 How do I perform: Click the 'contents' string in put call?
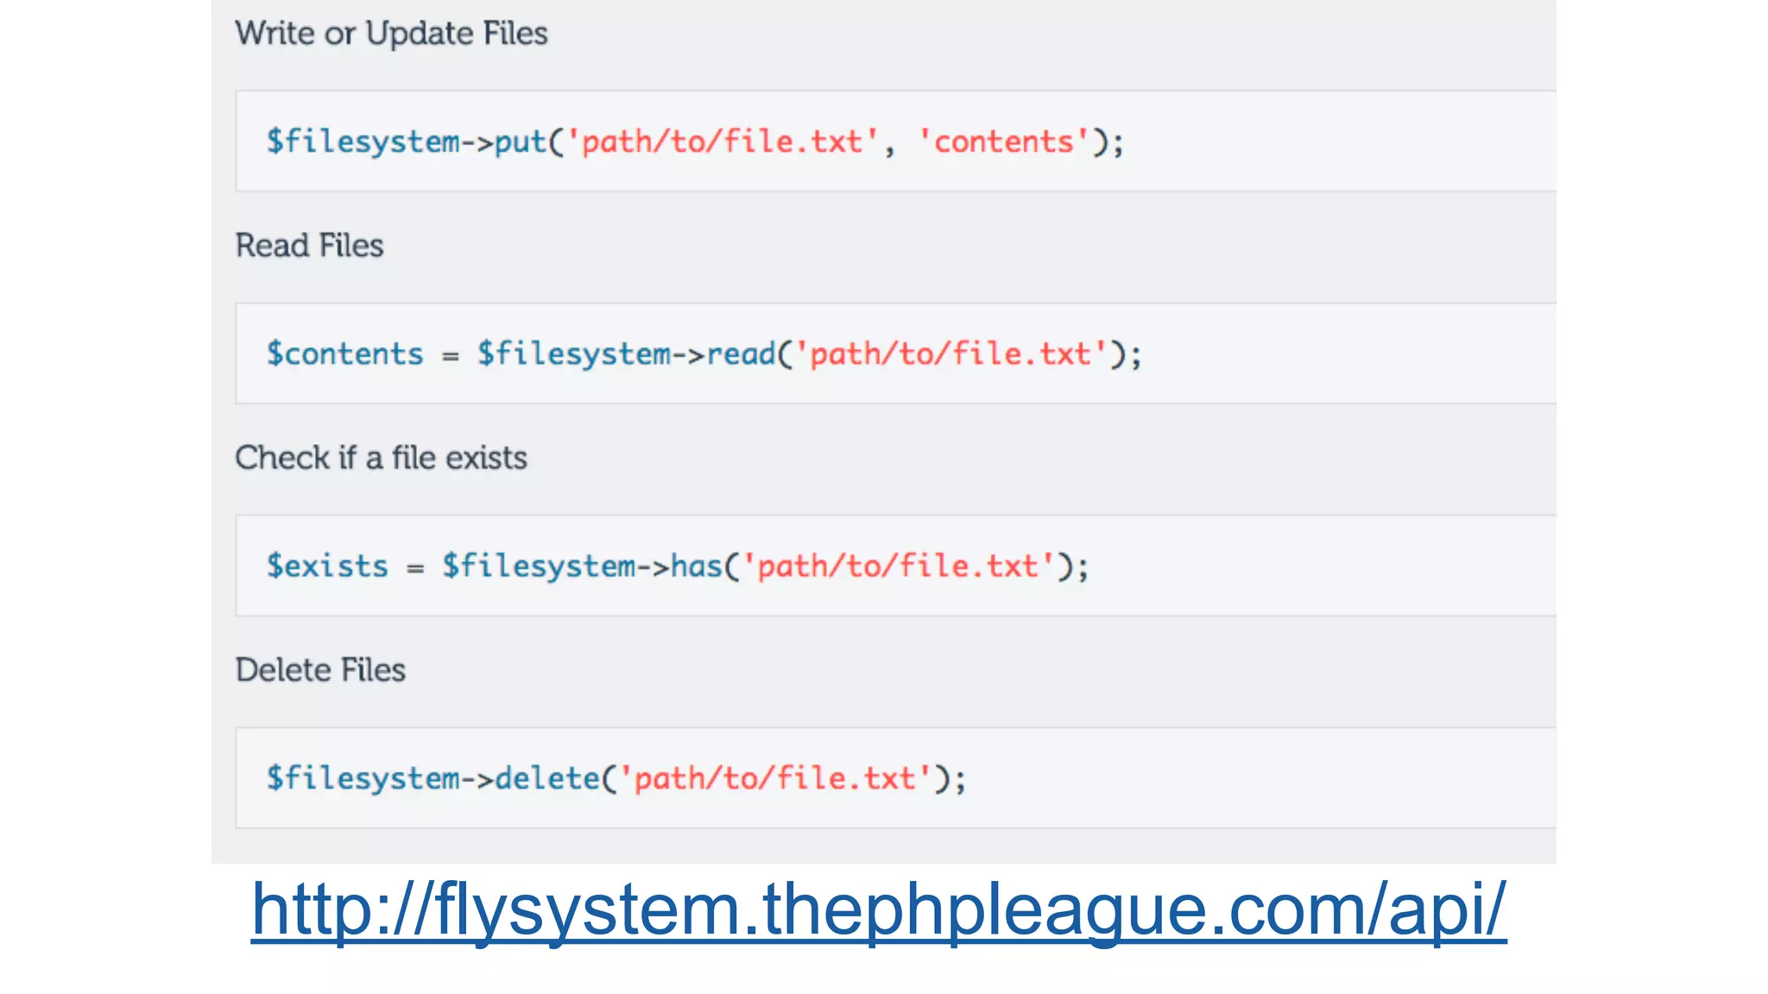click(x=1003, y=142)
